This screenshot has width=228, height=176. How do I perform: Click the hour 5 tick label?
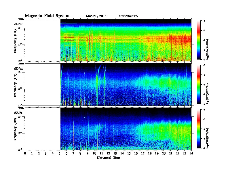[60, 154]
